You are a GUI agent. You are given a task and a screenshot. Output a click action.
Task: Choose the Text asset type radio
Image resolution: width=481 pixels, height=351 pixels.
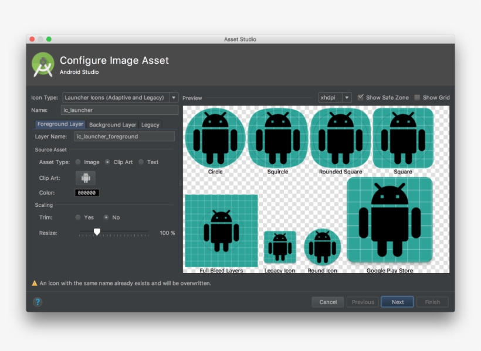click(141, 162)
